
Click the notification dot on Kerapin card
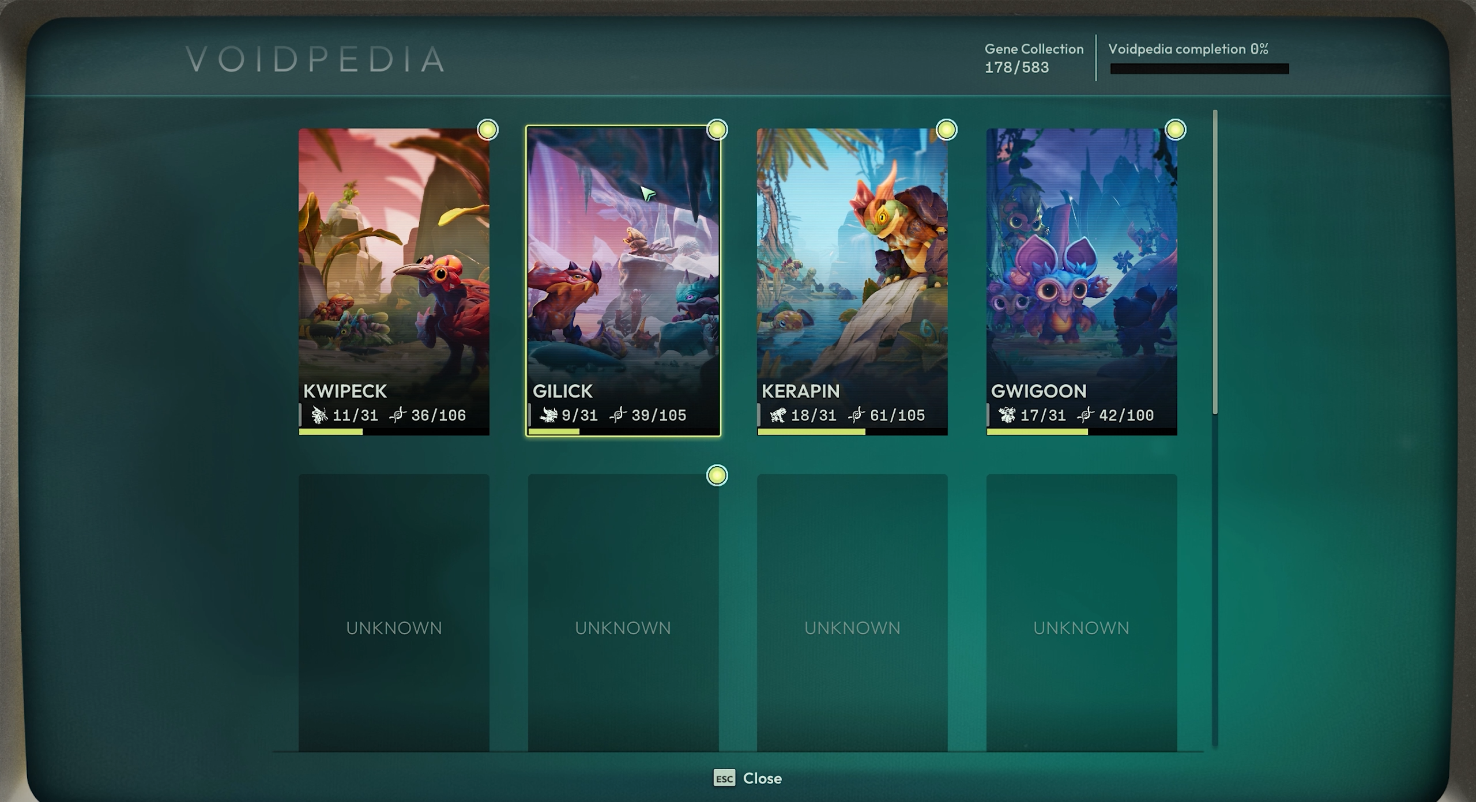click(946, 130)
